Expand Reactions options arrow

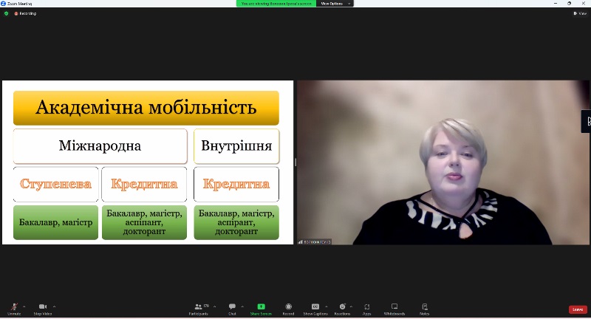(x=352, y=306)
